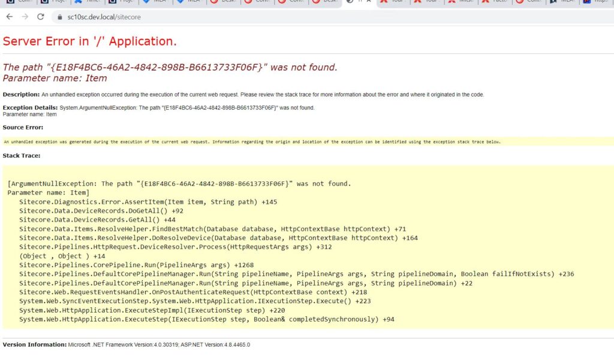Click the 'ResolveHelper.DoResolveDevice' stack line

[218, 238]
